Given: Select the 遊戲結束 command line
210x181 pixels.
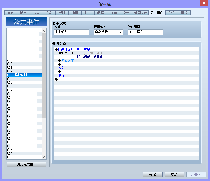Looking at the screenshot, I should pyautogui.click(x=126, y=60).
